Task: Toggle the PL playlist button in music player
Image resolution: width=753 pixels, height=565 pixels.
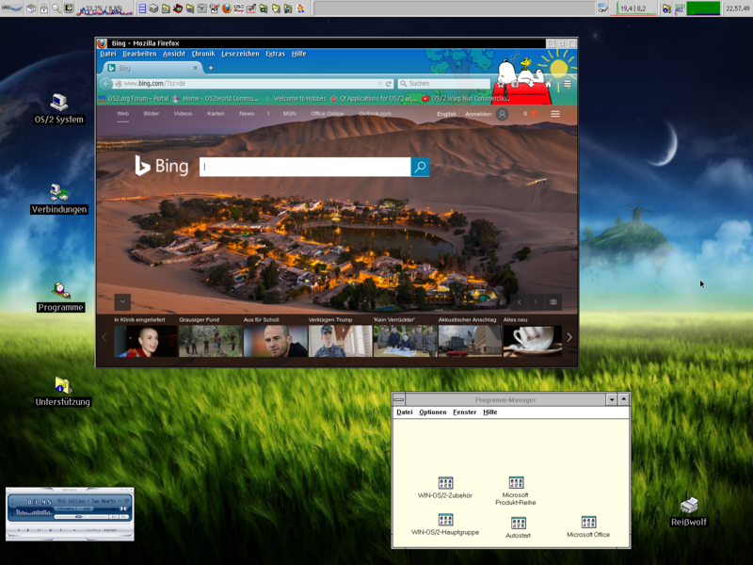Action: click(x=124, y=517)
